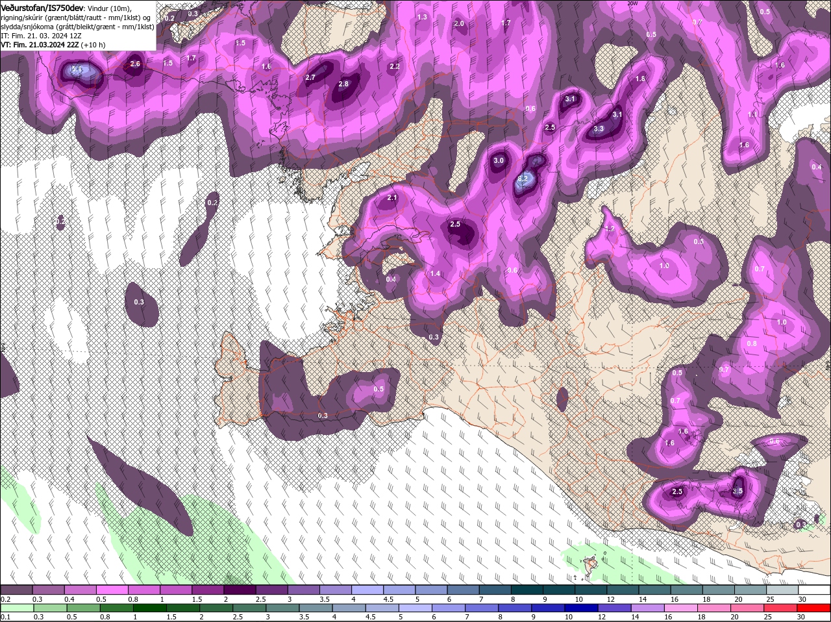The height and width of the screenshot is (622, 831).
Task: Click rain legend swatch between 18 and 20
Action: point(714,608)
